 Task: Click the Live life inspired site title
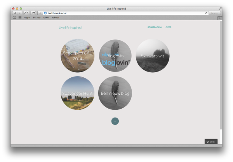pos(70,27)
